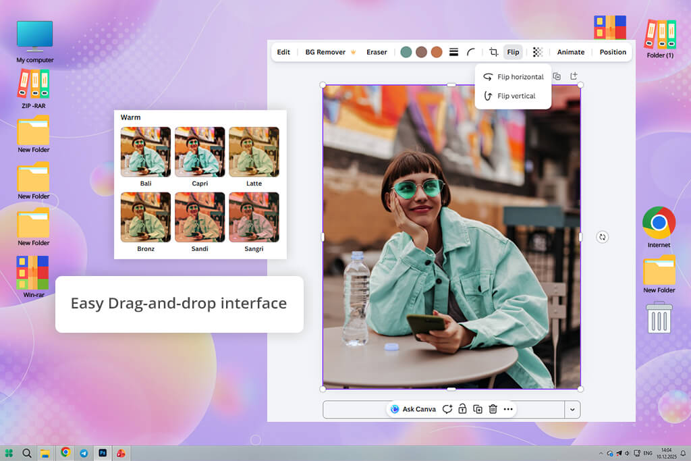Pick the teal color swatch

pos(406,52)
